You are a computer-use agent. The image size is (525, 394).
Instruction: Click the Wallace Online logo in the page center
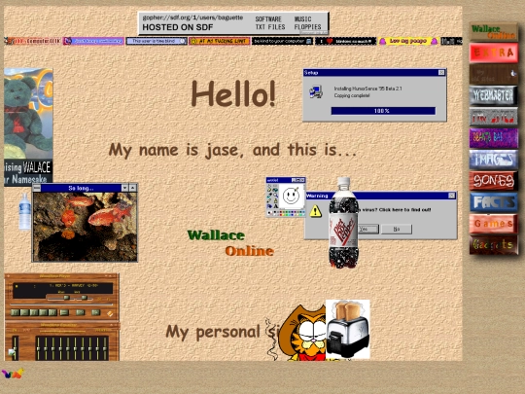pyautogui.click(x=230, y=243)
